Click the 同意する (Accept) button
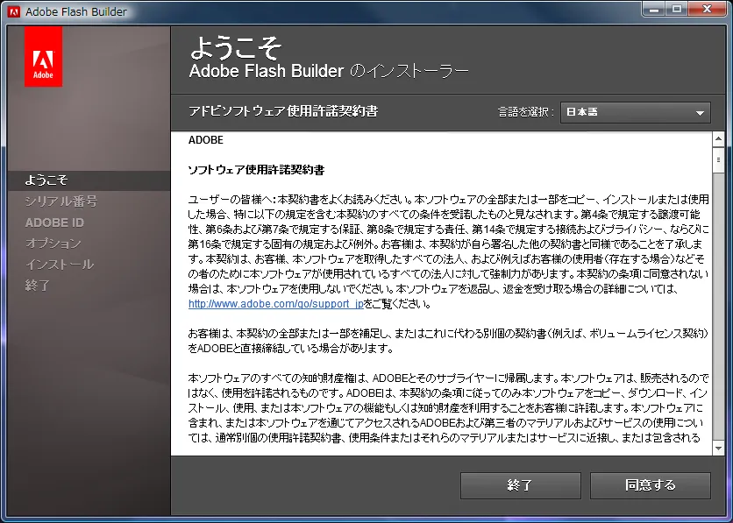The height and width of the screenshot is (523, 733). coord(651,485)
